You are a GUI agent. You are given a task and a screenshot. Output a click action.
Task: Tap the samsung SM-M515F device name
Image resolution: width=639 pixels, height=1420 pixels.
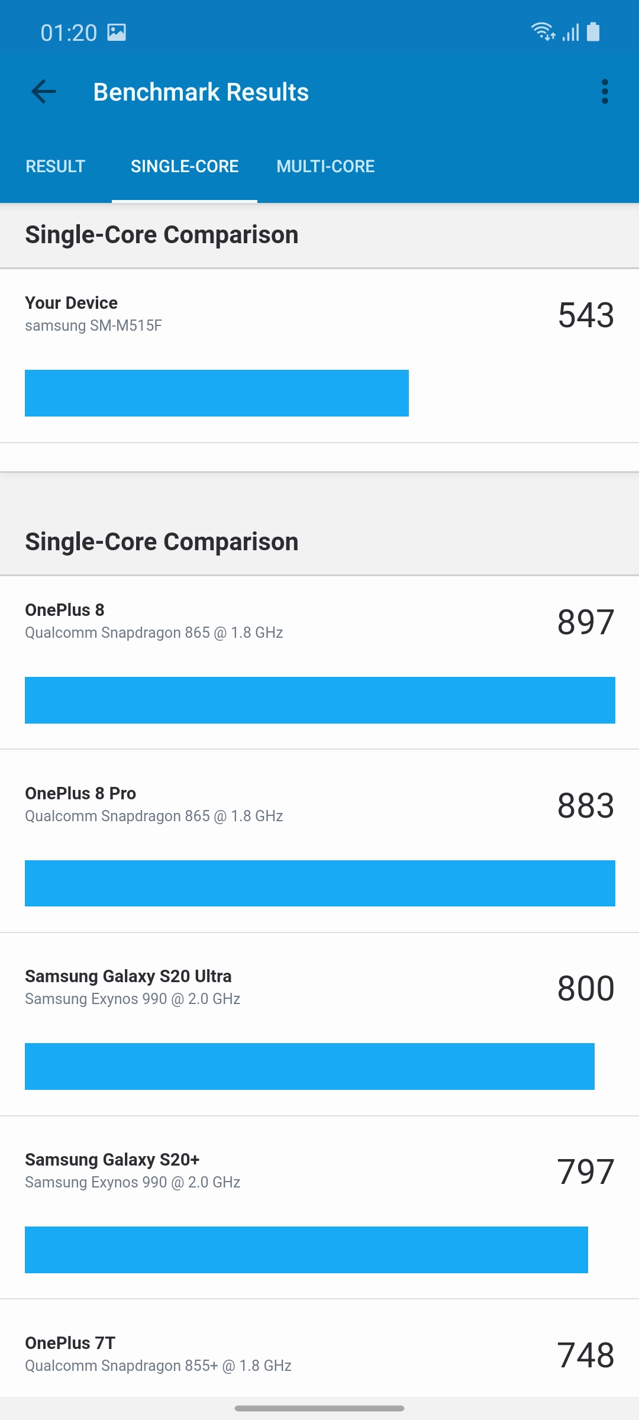(x=93, y=325)
